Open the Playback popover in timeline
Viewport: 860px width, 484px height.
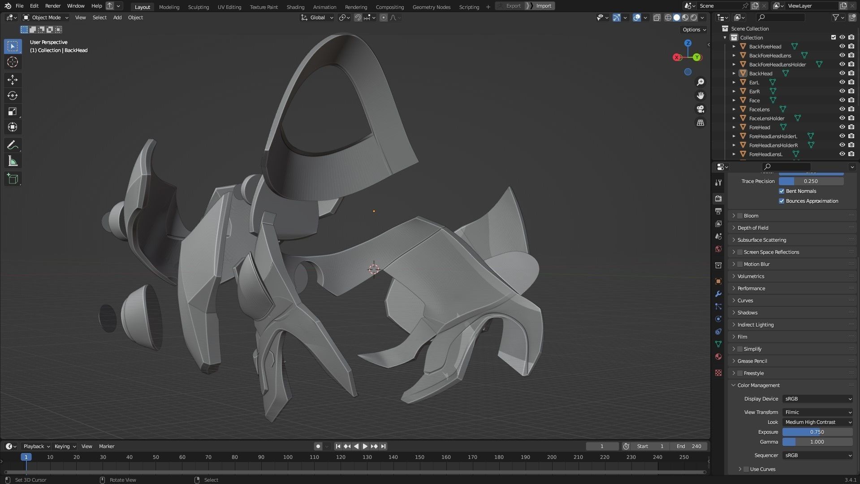(36, 446)
